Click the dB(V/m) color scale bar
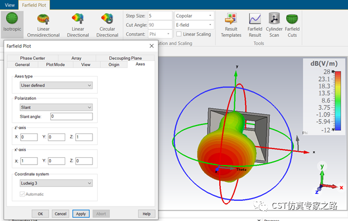Viewport: 348px width, 221px height. pos(337,101)
